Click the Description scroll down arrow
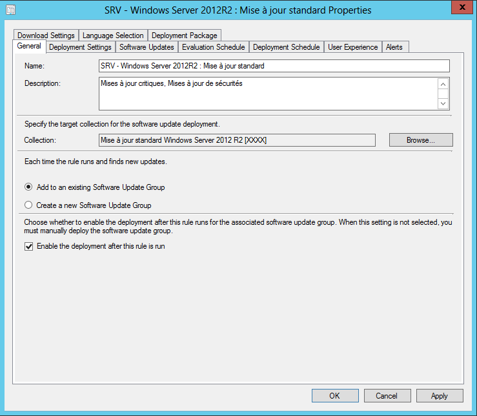The height and width of the screenshot is (416, 477). tap(443, 103)
